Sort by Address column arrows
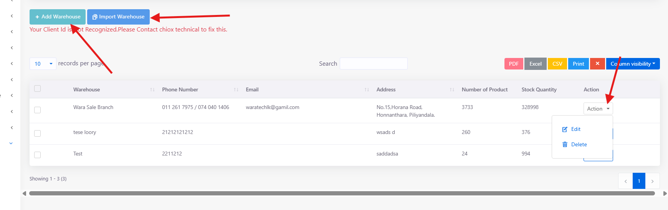 tap(452, 90)
